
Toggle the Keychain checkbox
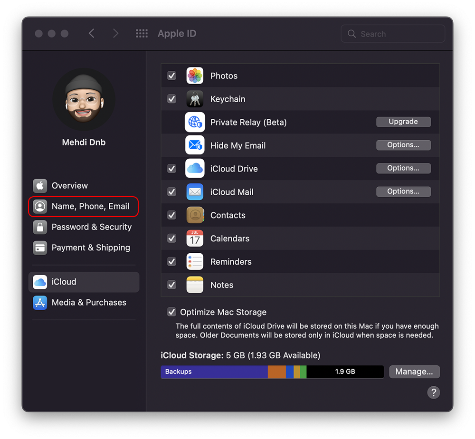click(x=172, y=99)
